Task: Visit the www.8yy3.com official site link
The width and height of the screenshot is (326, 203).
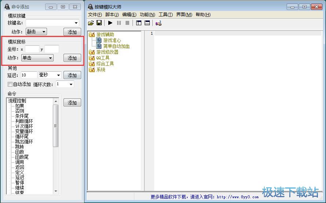Action: pyautogui.click(x=238, y=197)
